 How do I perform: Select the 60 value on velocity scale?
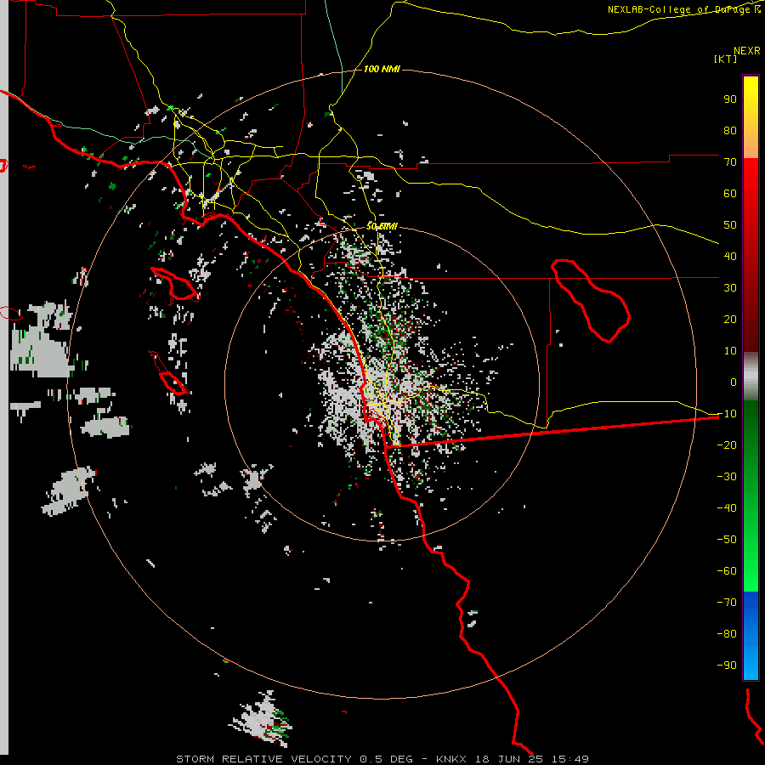[730, 193]
